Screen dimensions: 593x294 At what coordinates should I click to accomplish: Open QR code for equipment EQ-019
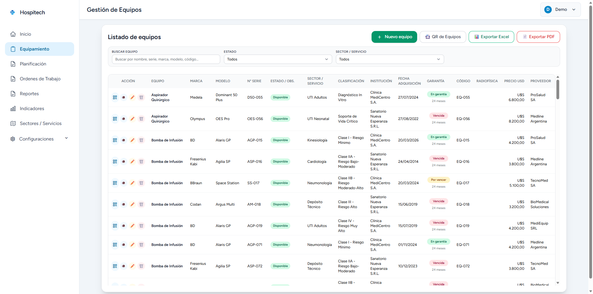tap(115, 226)
